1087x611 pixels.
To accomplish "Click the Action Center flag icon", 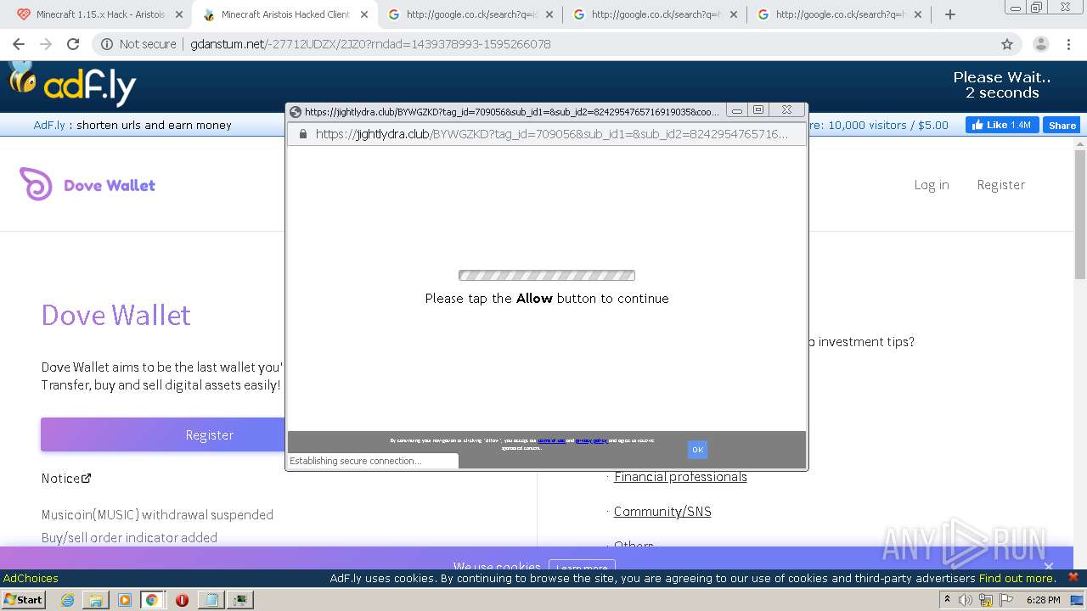I will point(1006,599).
